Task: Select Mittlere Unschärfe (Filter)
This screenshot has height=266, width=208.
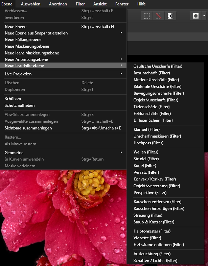Action: [x=165, y=80]
